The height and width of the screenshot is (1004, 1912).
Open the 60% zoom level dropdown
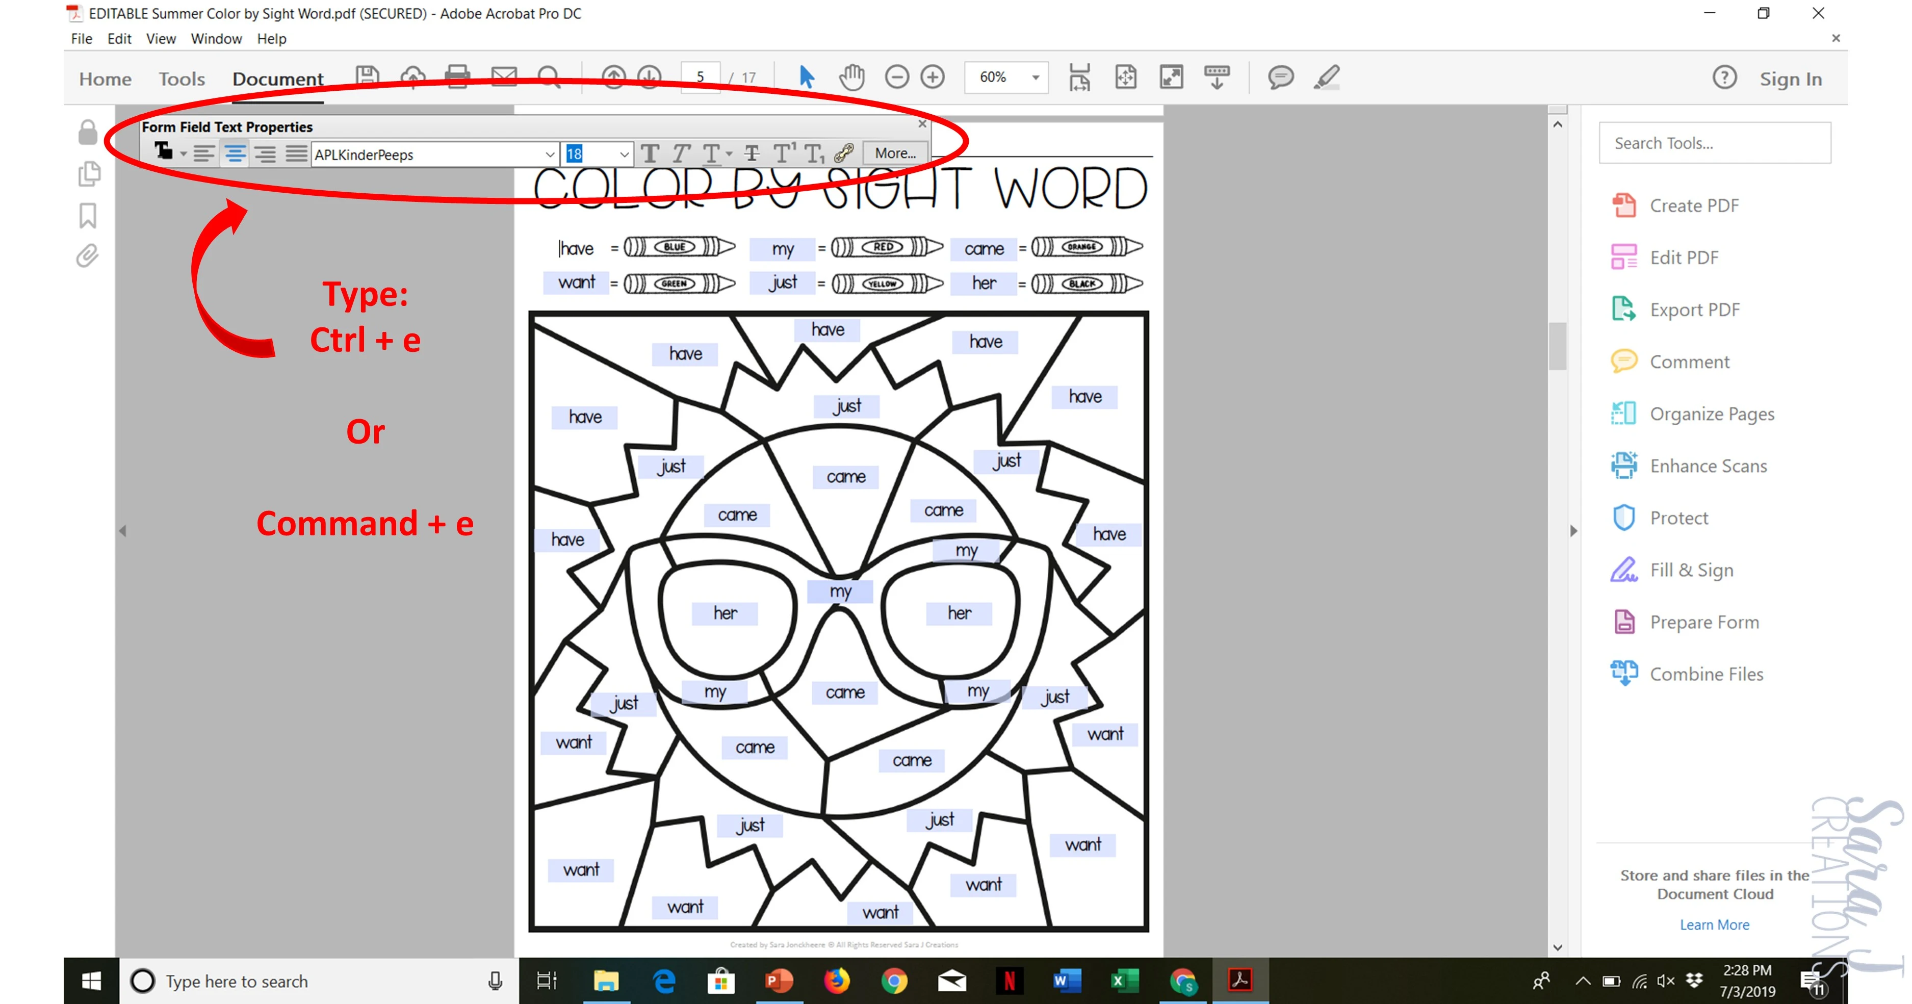(x=1036, y=77)
